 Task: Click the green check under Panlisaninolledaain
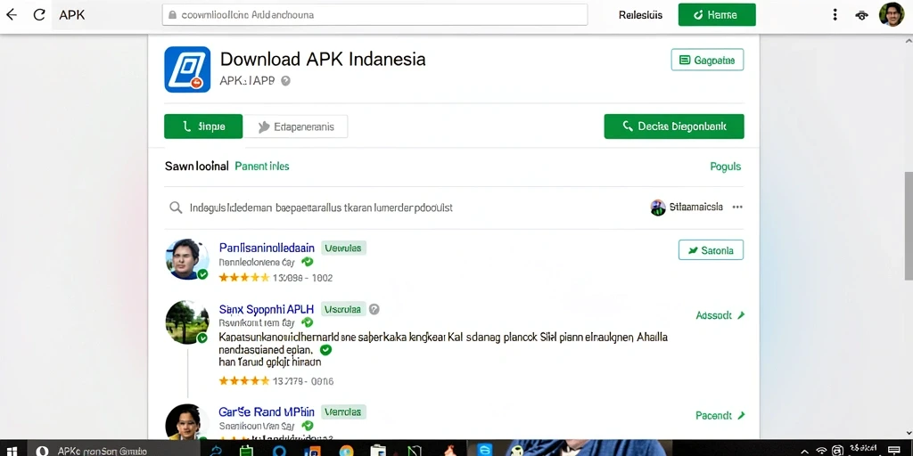click(308, 263)
